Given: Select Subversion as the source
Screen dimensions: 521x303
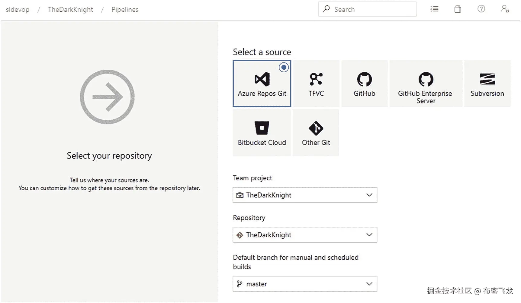Looking at the screenshot, I should tap(487, 79).
